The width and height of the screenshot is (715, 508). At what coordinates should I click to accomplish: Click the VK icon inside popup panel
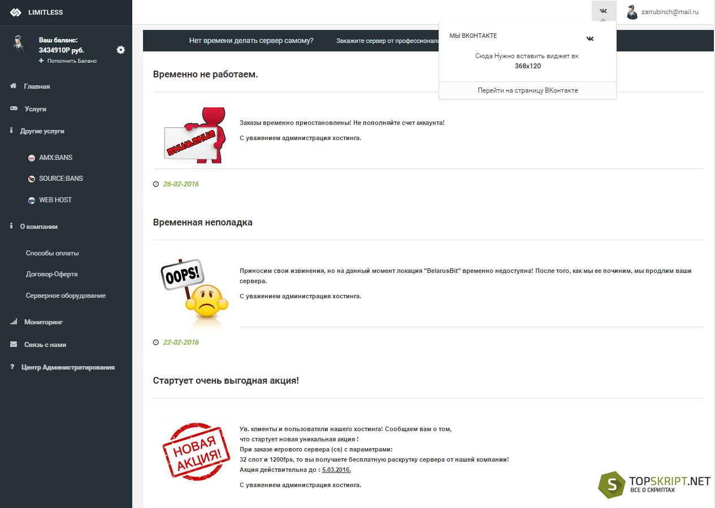coord(590,38)
